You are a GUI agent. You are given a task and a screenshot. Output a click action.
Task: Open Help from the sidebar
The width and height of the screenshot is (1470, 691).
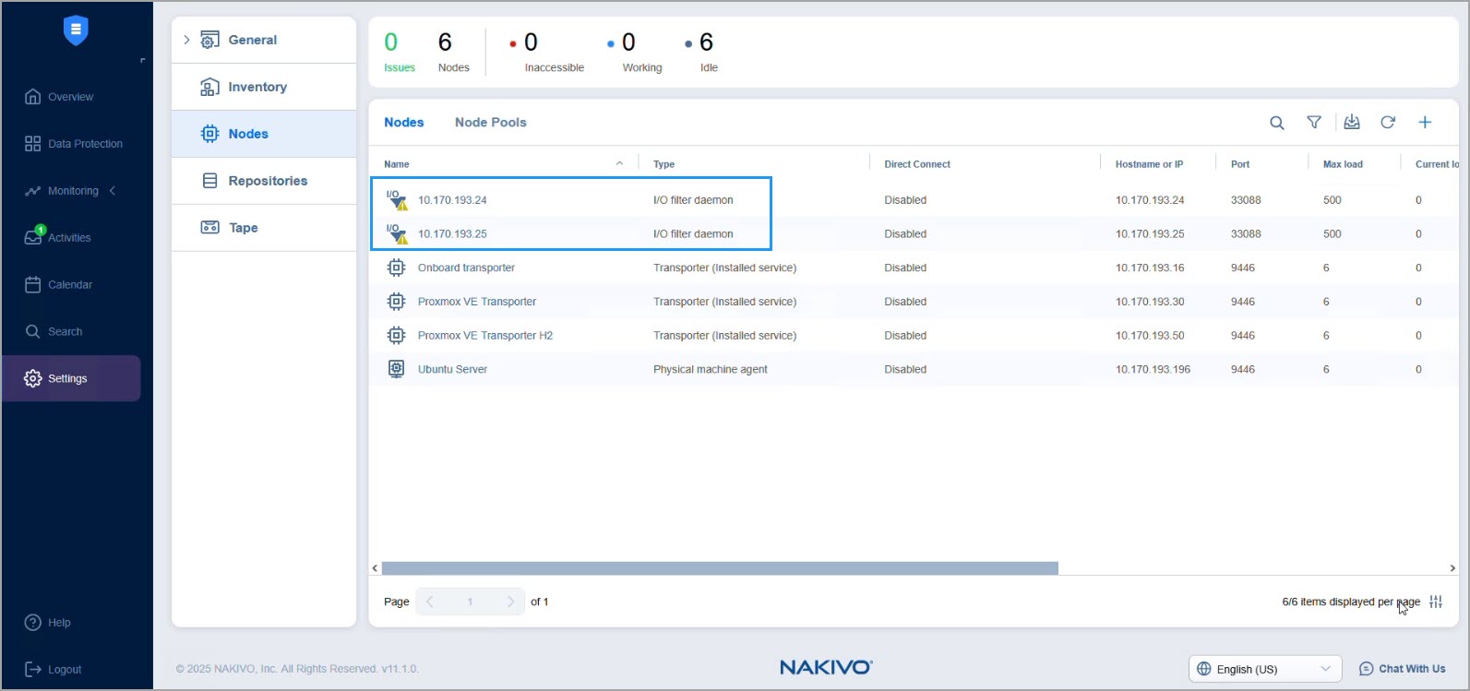pyautogui.click(x=48, y=623)
